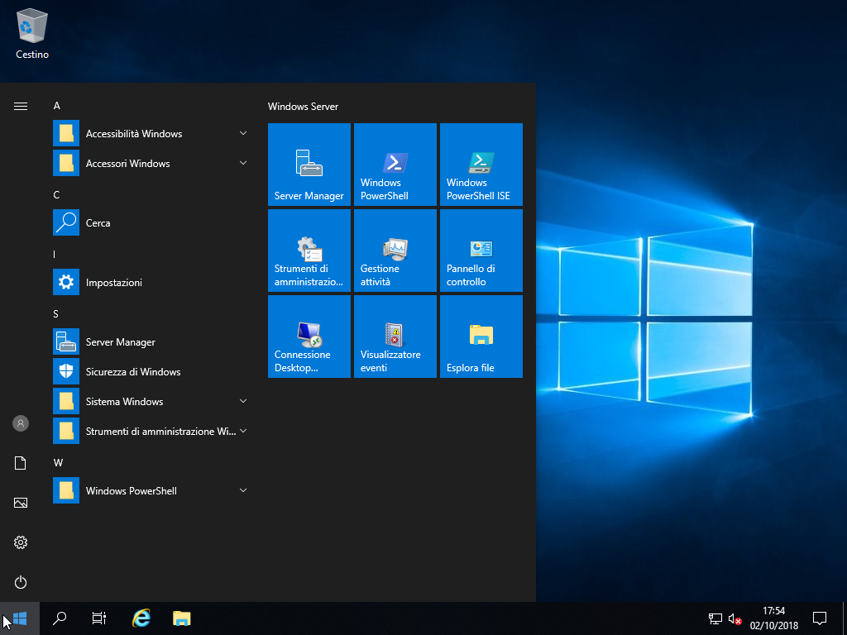Viewport: 847px width, 635px height.
Task: Launch Internet Explorer from the taskbar
Action: (141, 618)
